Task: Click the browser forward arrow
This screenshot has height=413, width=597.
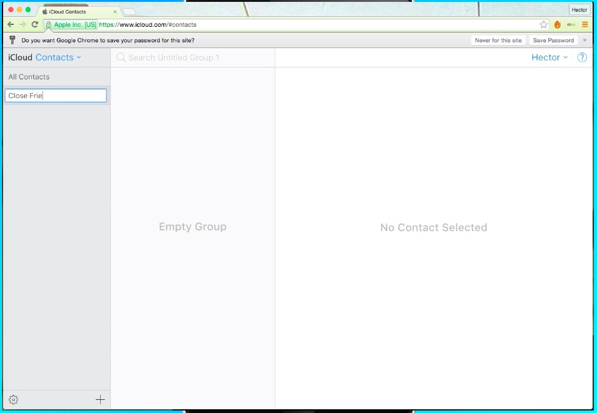Action: coord(23,25)
